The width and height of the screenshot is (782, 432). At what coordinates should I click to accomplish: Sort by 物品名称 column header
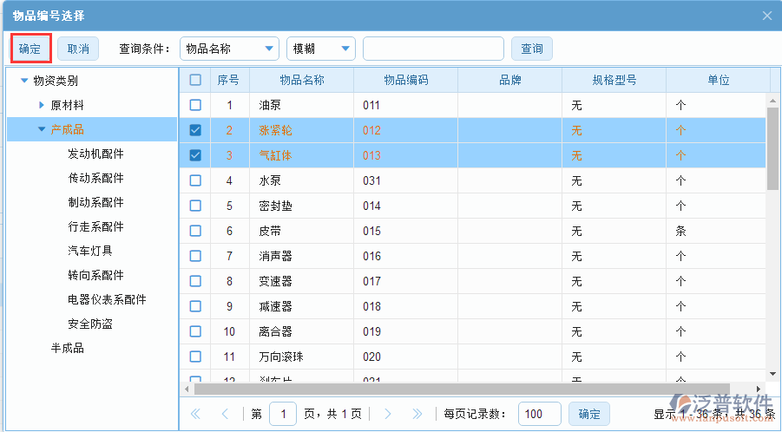pyautogui.click(x=302, y=80)
